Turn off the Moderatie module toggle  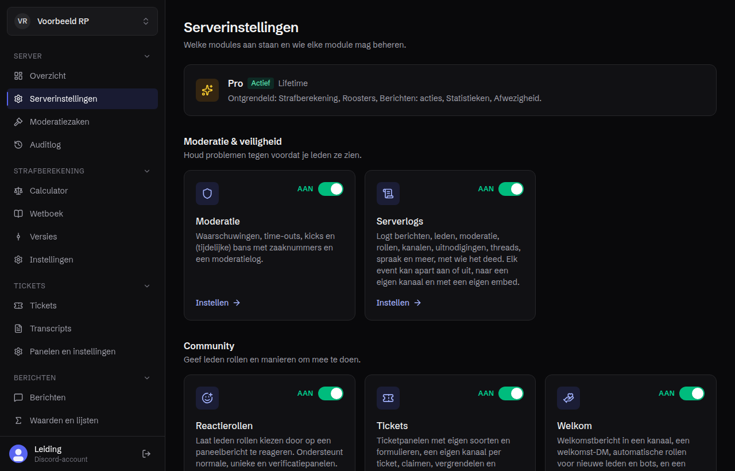(x=331, y=189)
